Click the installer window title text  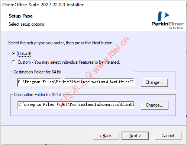(43, 5)
